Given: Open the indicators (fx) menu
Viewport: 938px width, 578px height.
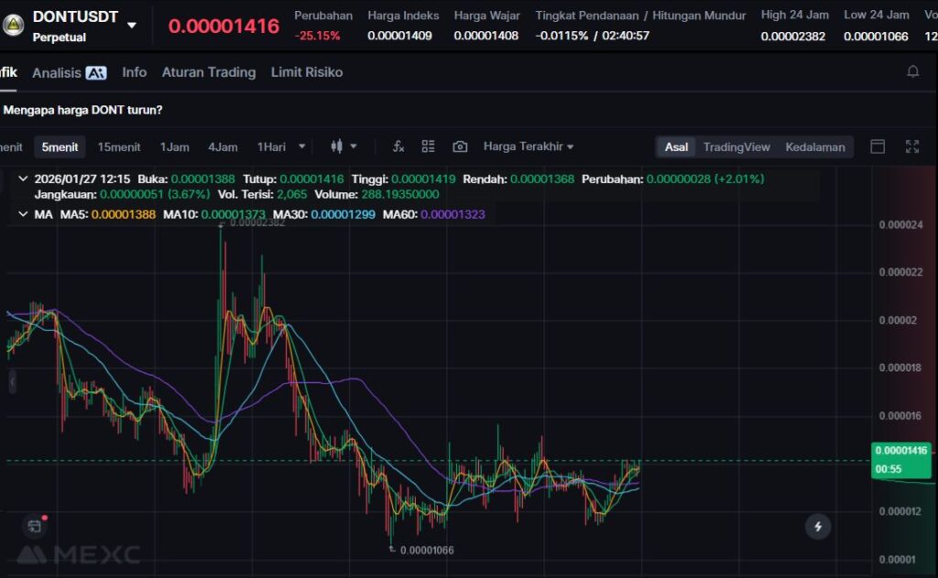Looking at the screenshot, I should (398, 147).
